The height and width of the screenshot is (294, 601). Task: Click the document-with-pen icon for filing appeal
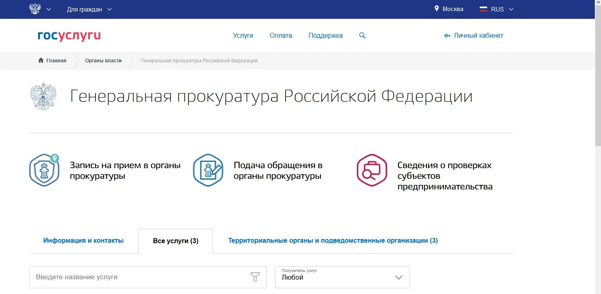click(x=208, y=170)
